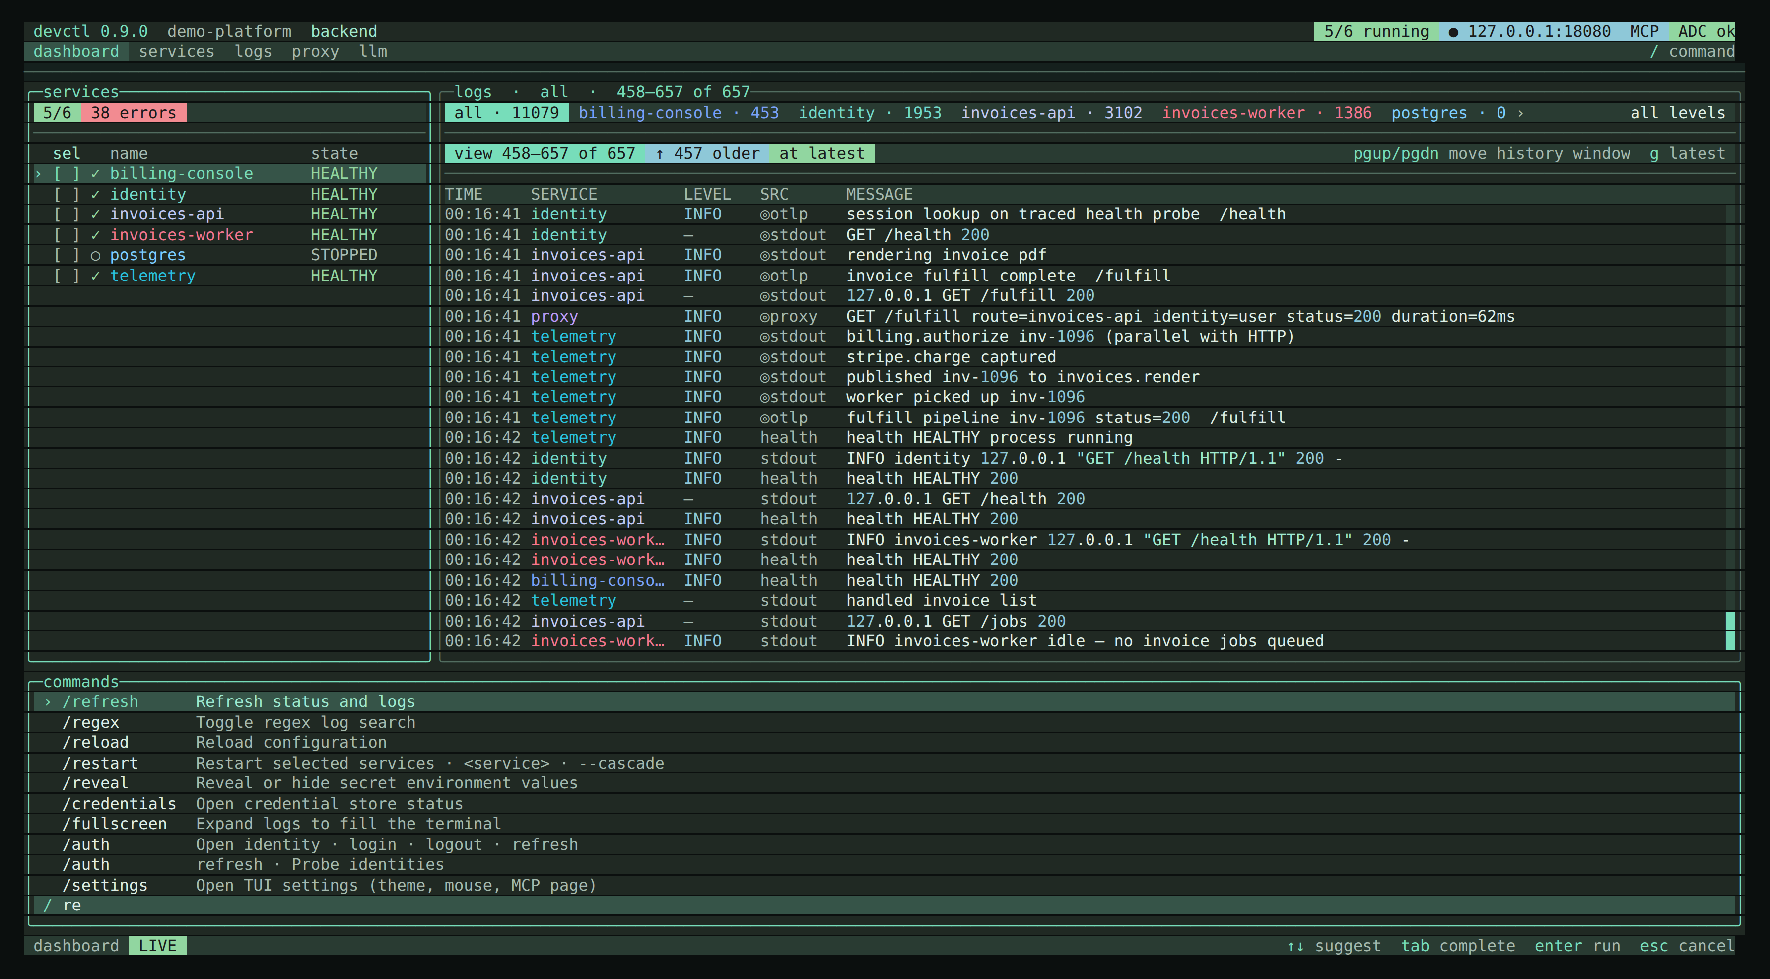
Task: Click the slash prompt icon in command input
Action: [48, 906]
